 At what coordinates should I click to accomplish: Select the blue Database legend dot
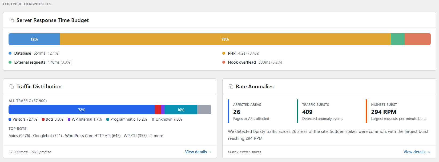click(x=10, y=53)
